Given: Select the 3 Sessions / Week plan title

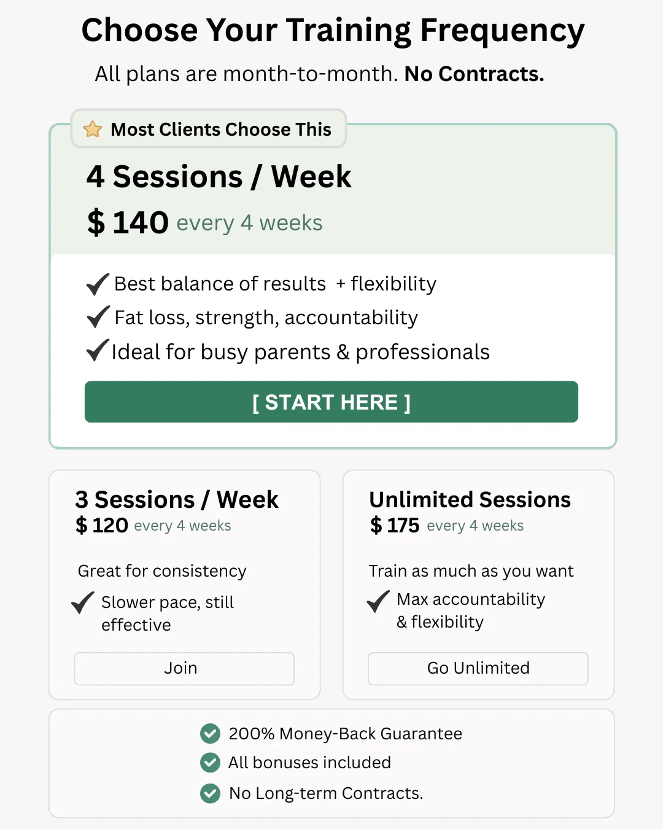Looking at the screenshot, I should (177, 500).
